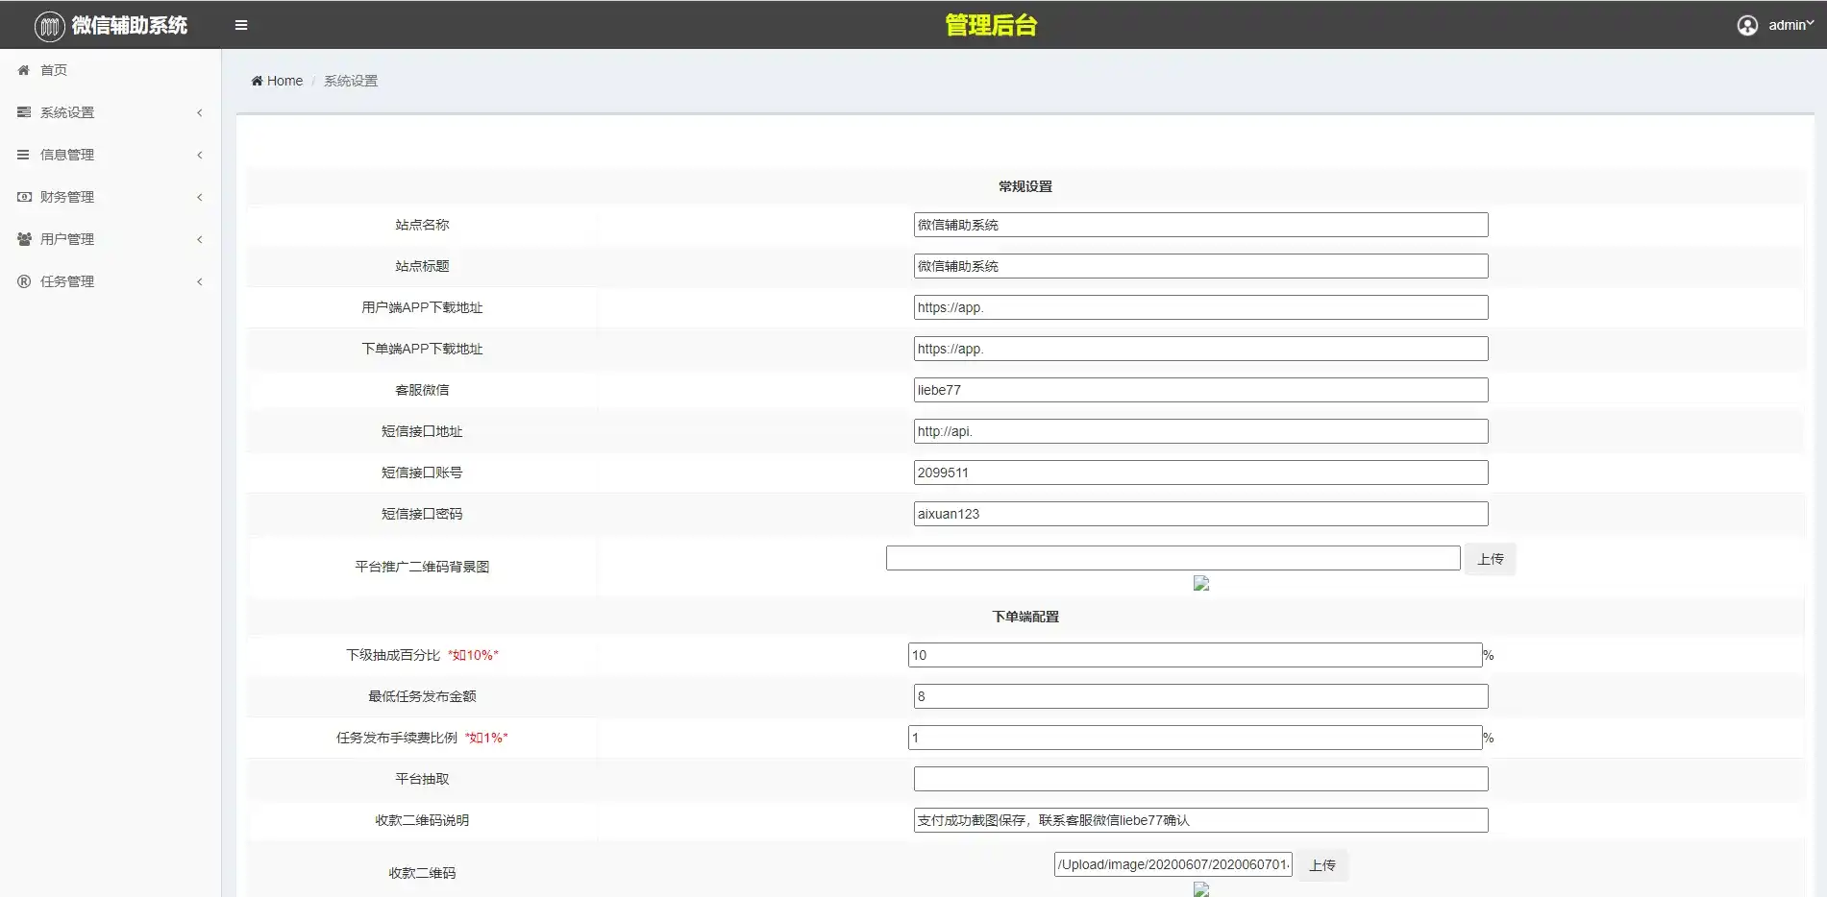Click the 系统设置 breadcrumb text
Screen dimensions: 1827x897
pyautogui.click(x=351, y=81)
